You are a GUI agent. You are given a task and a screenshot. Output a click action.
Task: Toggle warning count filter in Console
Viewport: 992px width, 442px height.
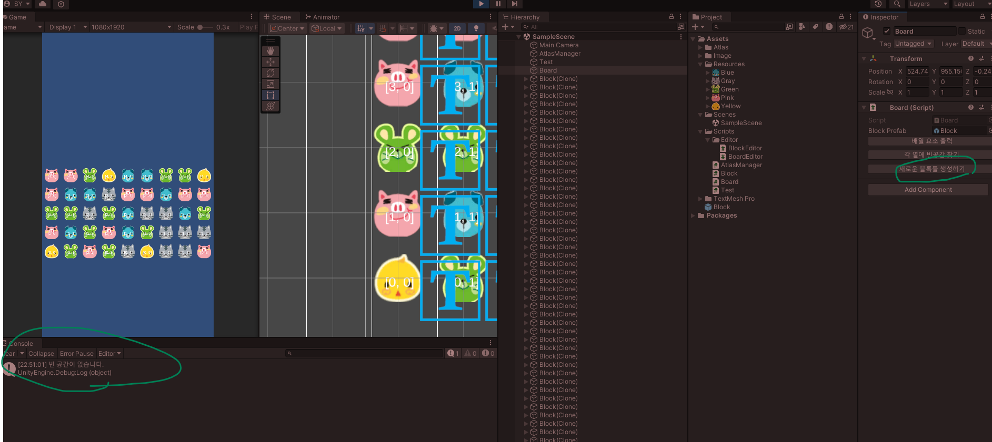coord(470,353)
